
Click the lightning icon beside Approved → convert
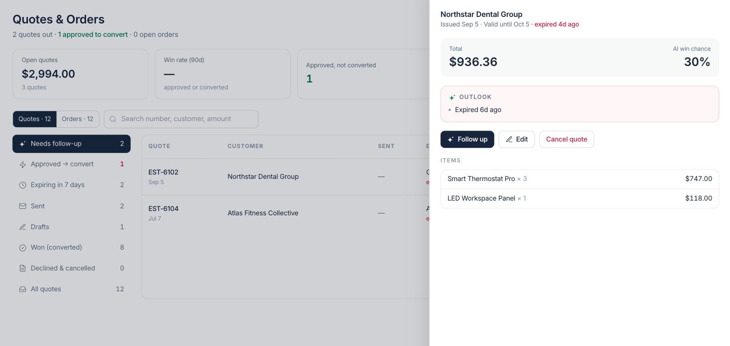[x=23, y=164]
